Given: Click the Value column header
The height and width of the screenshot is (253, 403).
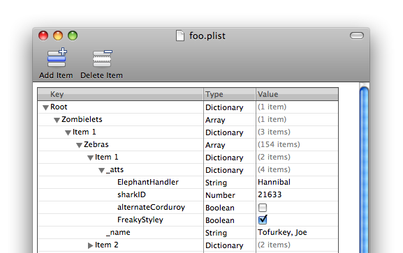Looking at the screenshot, I should pos(297,94).
